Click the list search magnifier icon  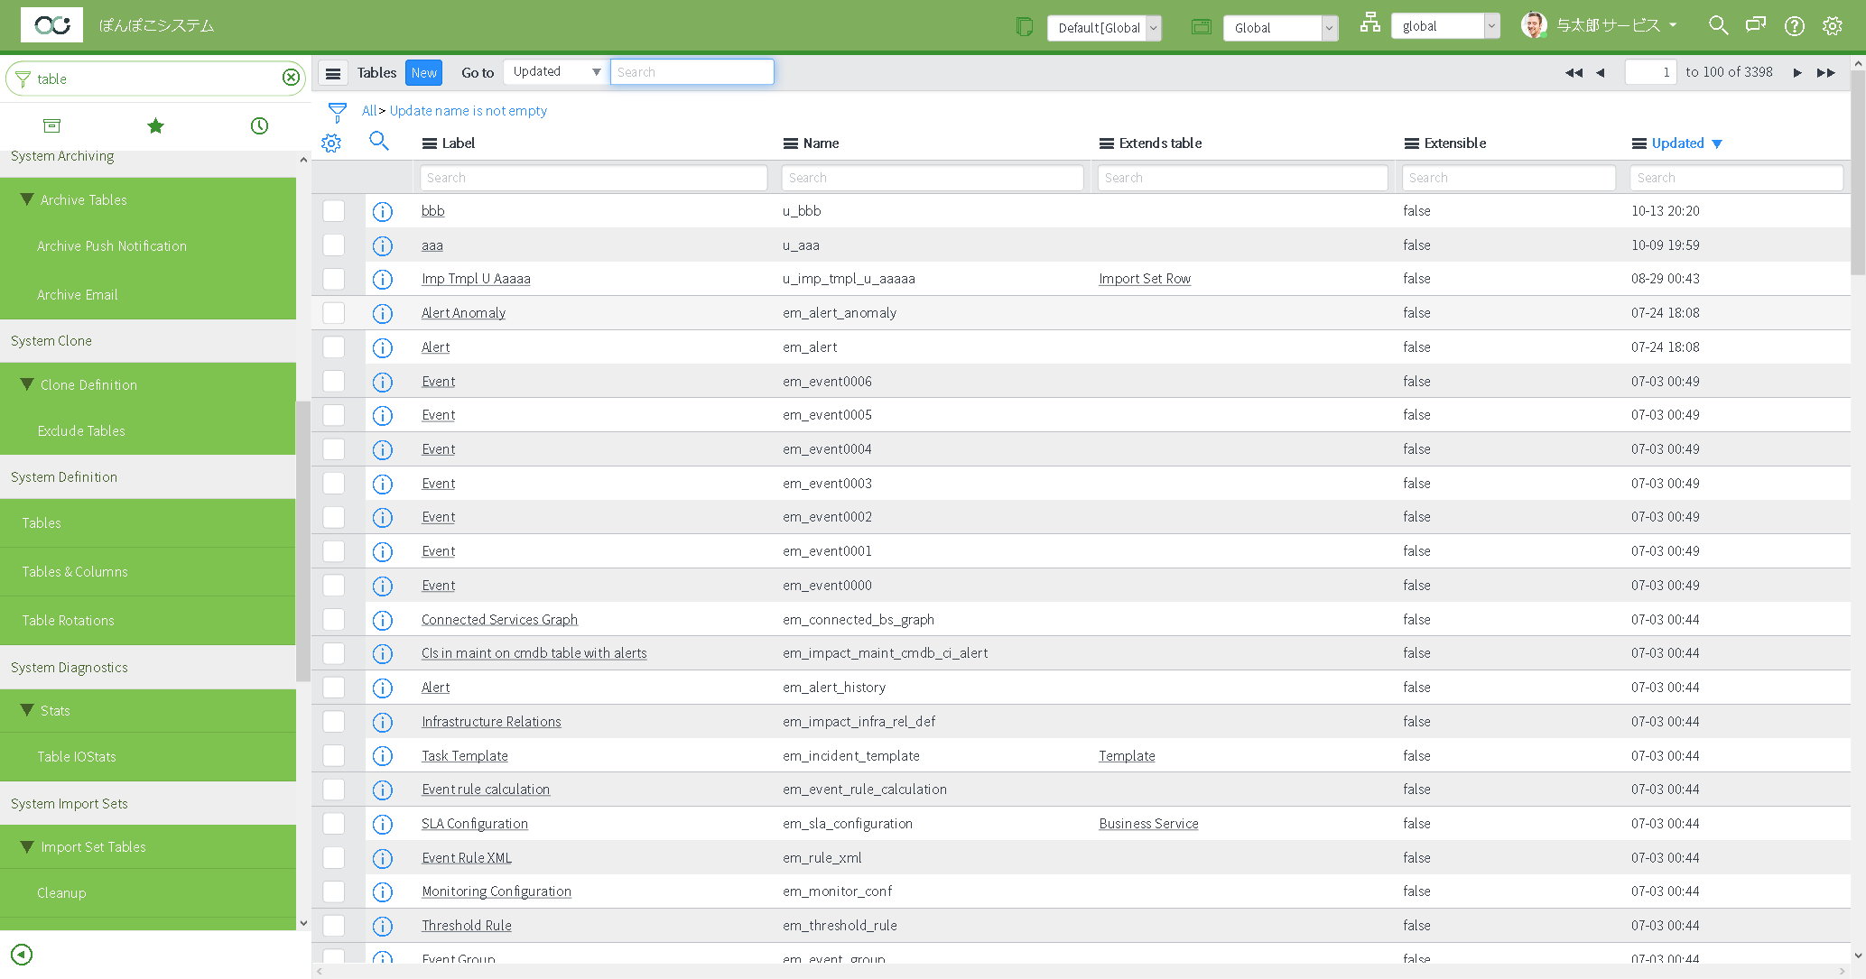(x=379, y=142)
